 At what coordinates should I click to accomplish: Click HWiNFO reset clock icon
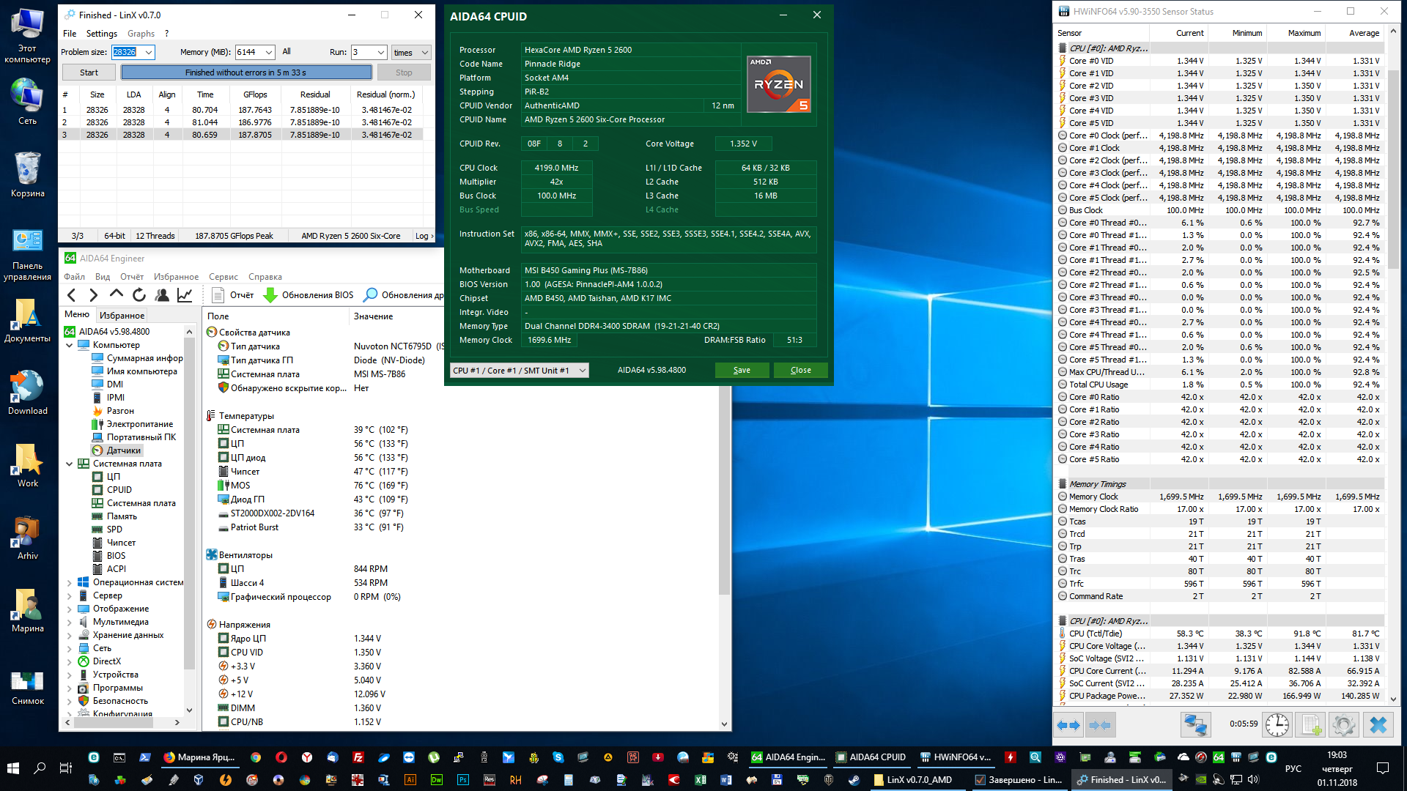click(x=1277, y=725)
